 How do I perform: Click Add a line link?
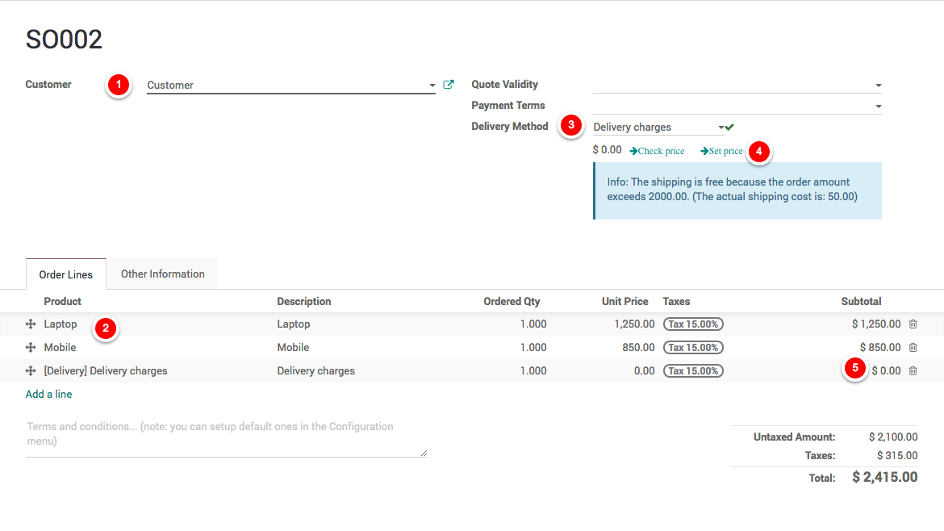48,395
